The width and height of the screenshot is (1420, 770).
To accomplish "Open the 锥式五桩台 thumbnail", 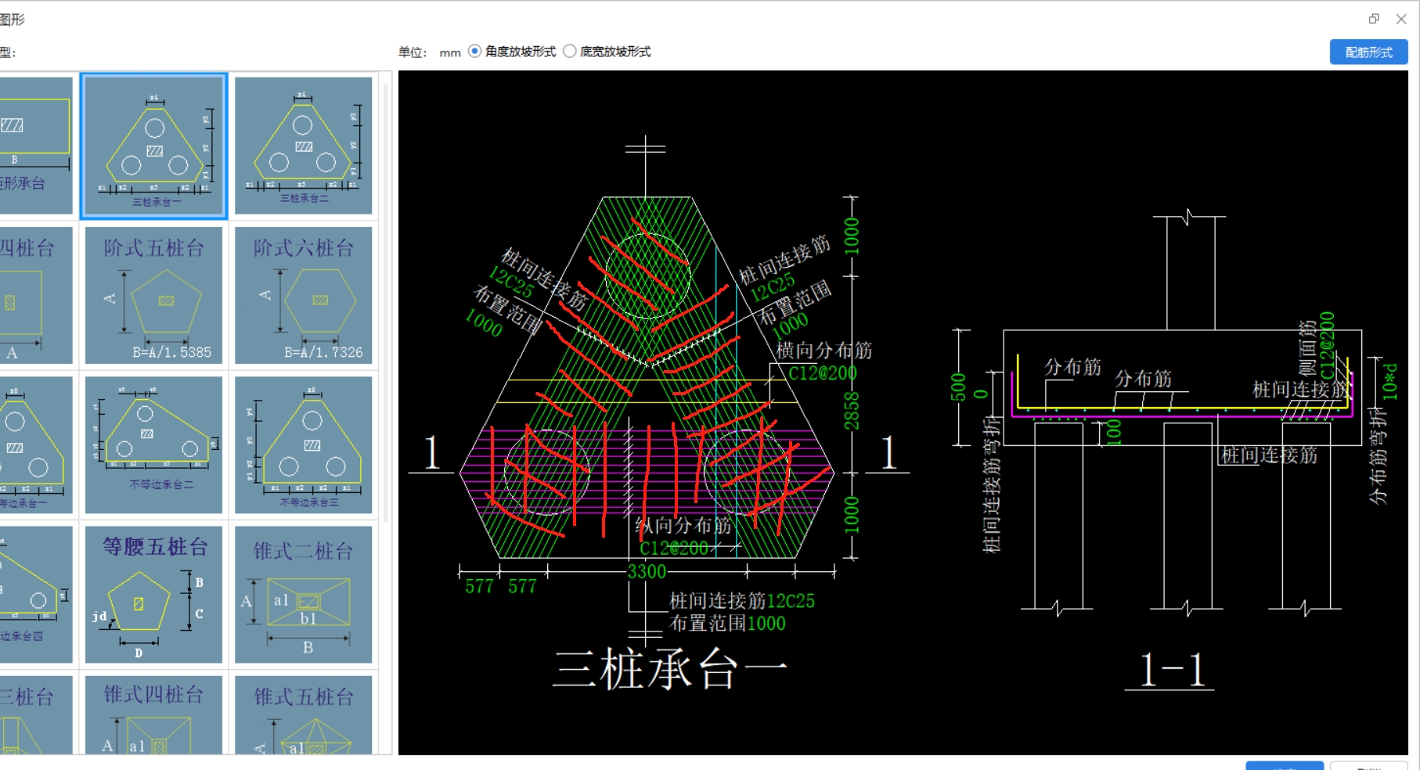I will click(304, 715).
